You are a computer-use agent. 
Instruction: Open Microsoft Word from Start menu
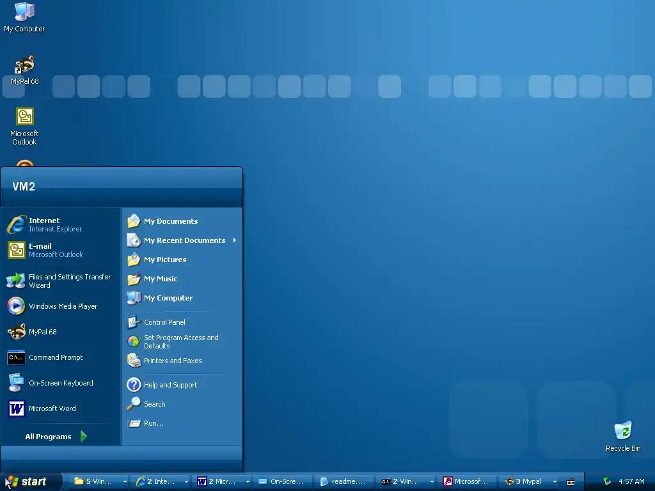point(61,409)
